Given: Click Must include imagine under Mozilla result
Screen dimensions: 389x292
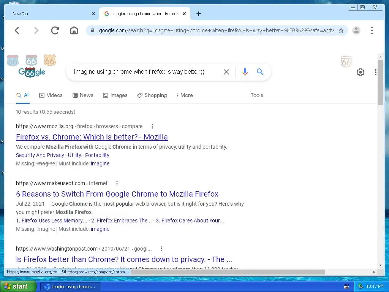Looking at the screenshot, I should pos(100,163).
